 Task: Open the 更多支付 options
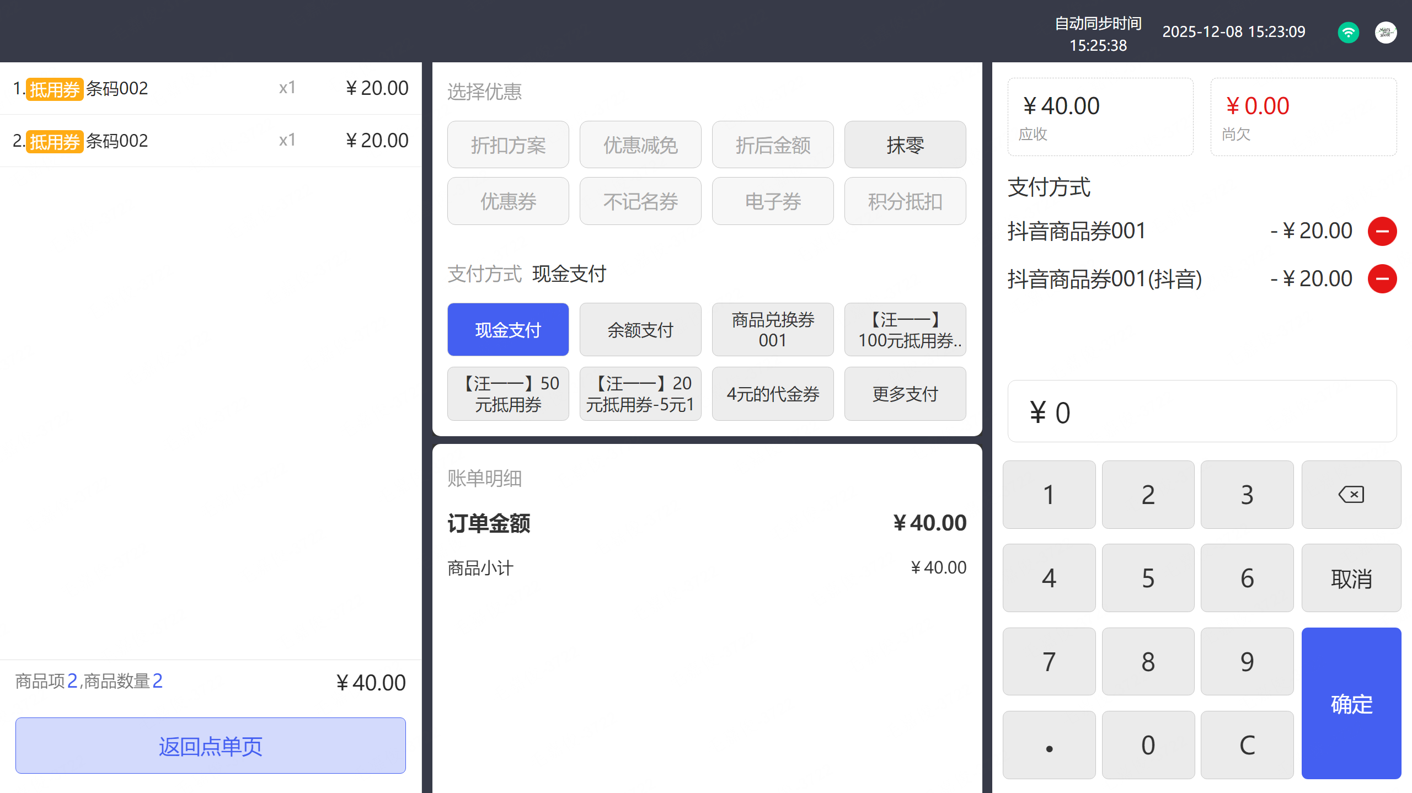coord(905,394)
